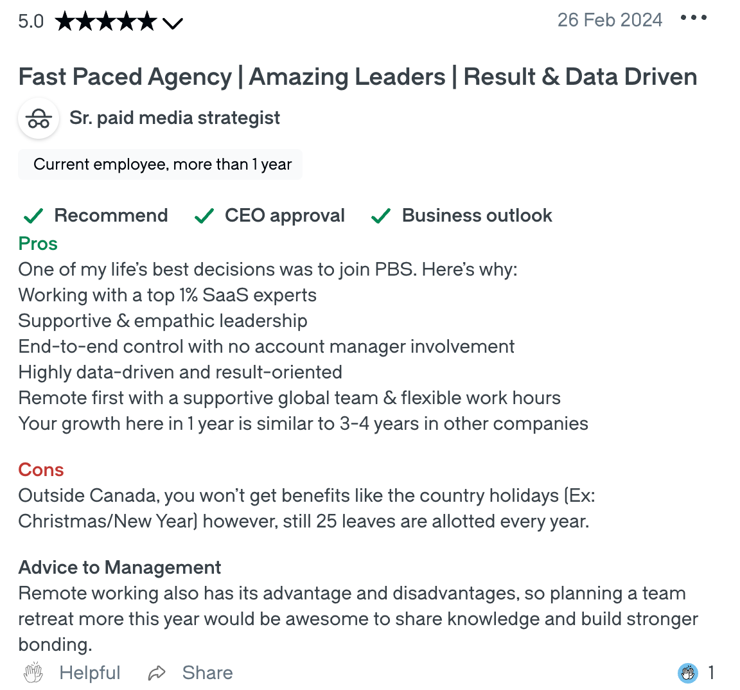Select the Current employee tag
This screenshot has width=740, height=690.
click(160, 164)
